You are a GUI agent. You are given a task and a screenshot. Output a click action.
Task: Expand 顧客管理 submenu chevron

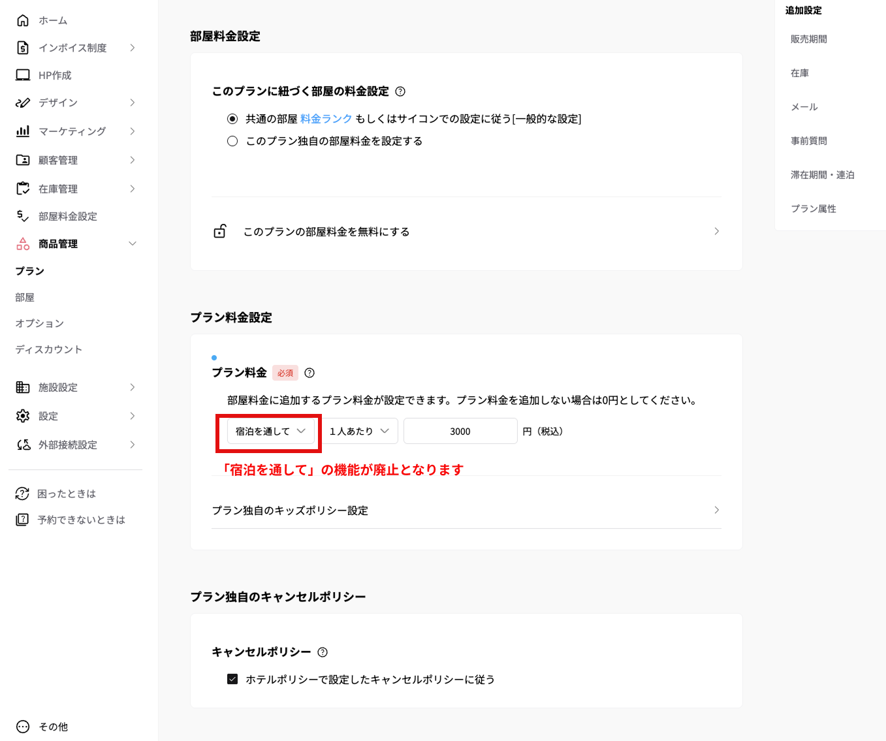coord(133,160)
